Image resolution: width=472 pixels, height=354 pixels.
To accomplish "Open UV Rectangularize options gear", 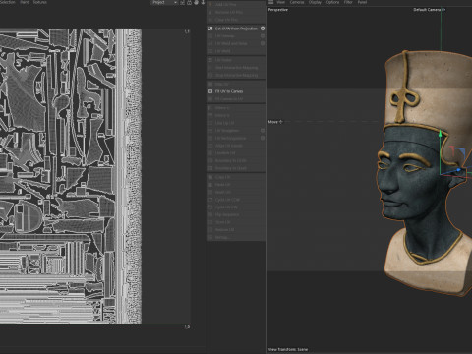I will coord(263,138).
